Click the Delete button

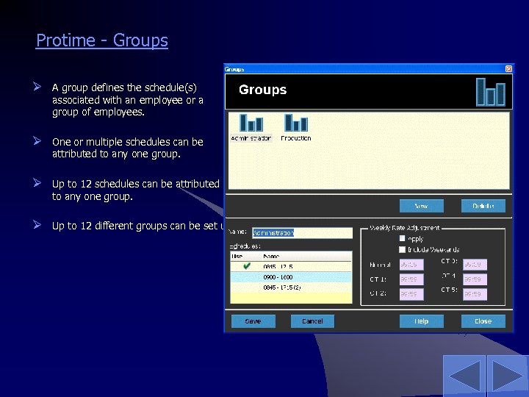click(x=483, y=206)
